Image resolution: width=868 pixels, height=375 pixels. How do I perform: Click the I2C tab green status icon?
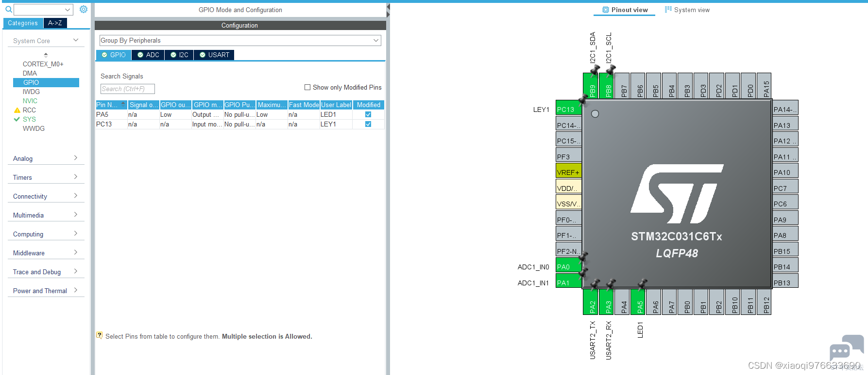(173, 55)
